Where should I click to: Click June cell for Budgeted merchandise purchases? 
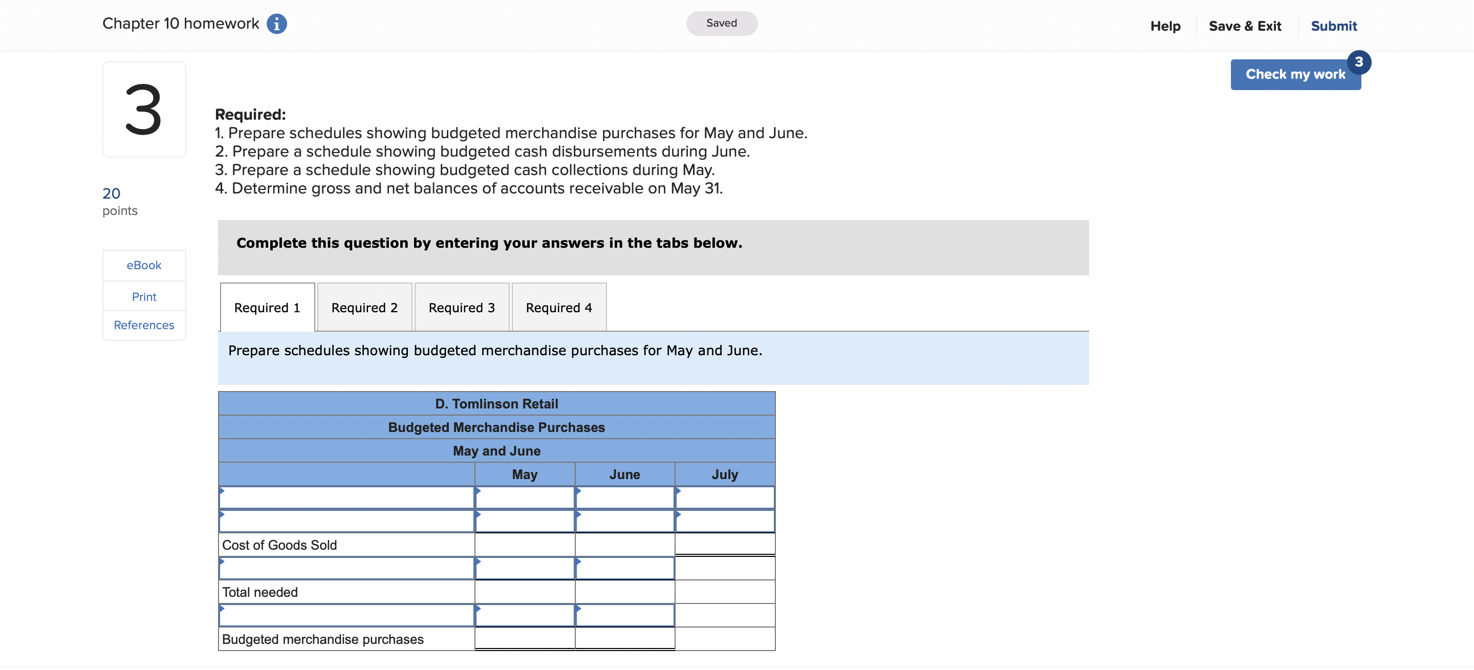624,639
